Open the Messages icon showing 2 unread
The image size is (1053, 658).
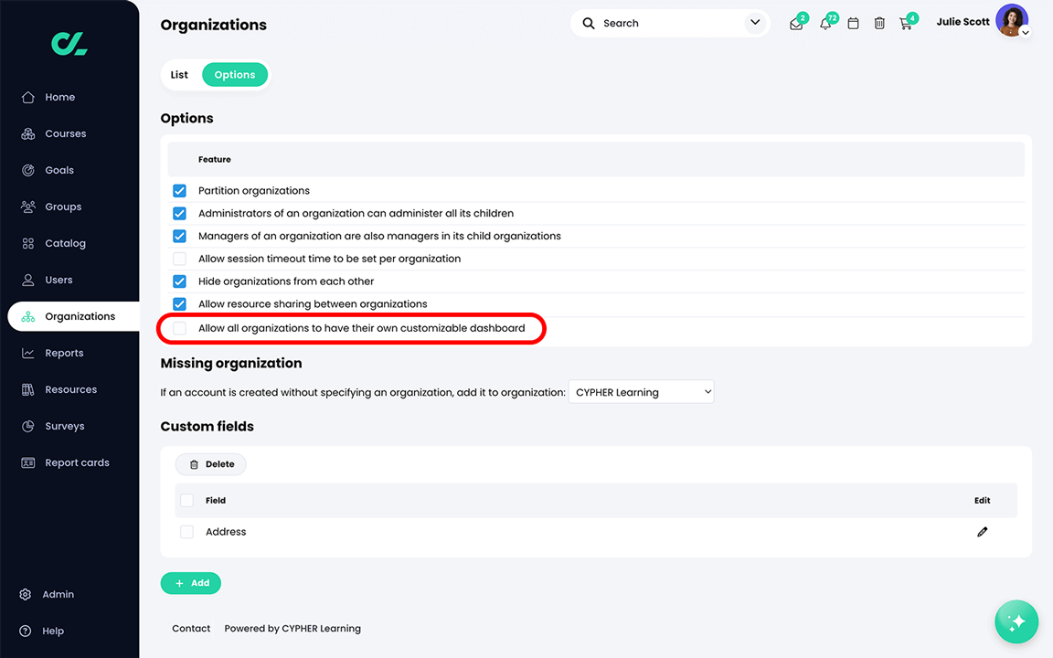[x=796, y=23]
